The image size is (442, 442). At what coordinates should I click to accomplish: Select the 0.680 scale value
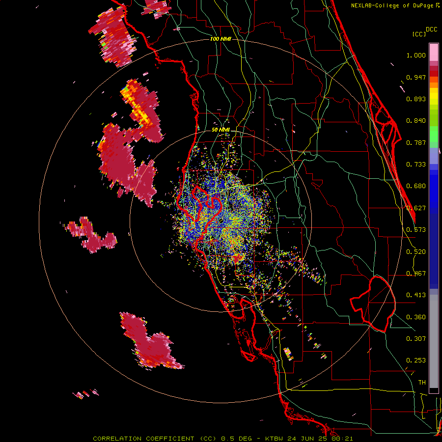point(416,186)
